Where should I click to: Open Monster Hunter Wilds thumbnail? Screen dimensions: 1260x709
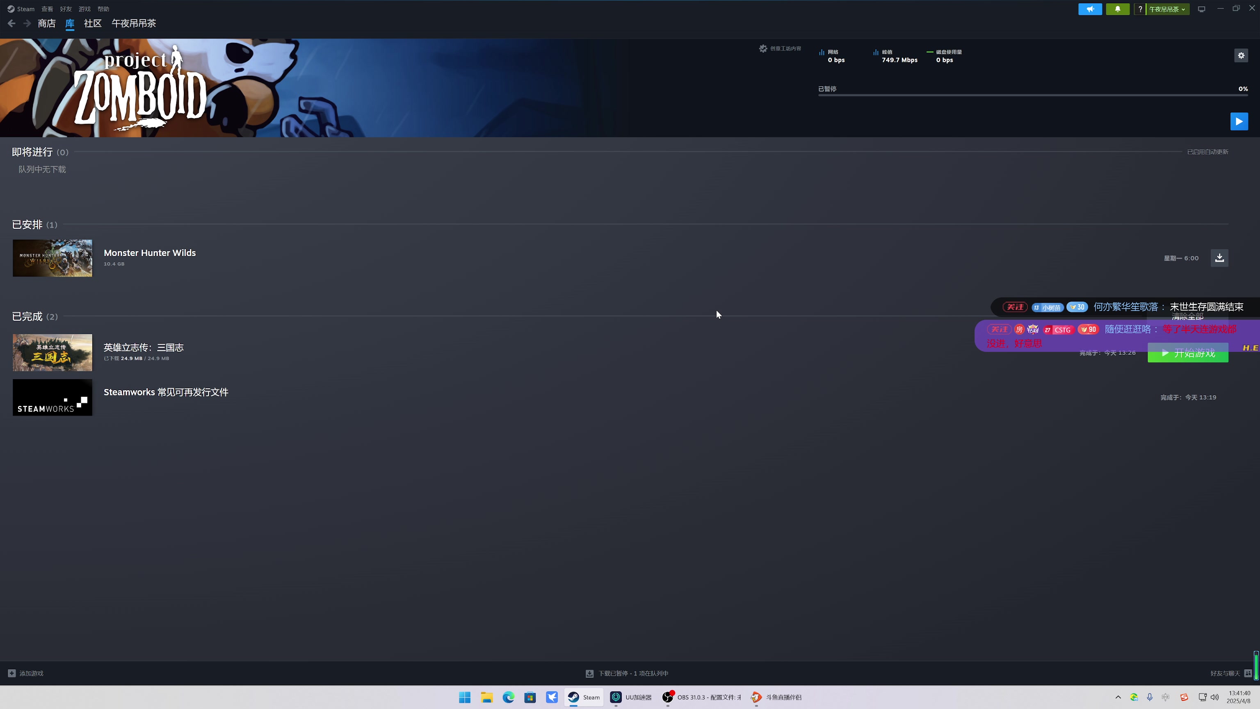click(x=52, y=258)
